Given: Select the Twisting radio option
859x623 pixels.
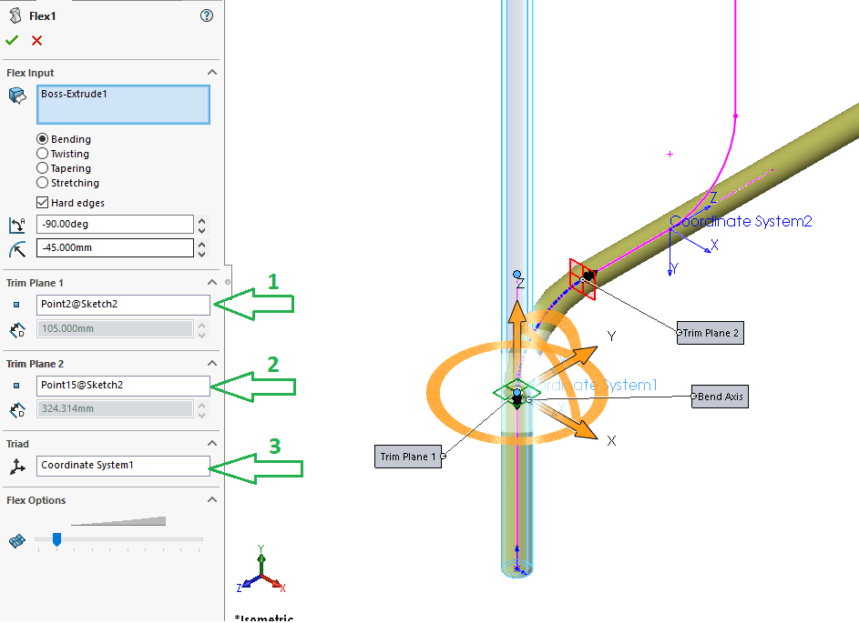Looking at the screenshot, I should point(42,154).
